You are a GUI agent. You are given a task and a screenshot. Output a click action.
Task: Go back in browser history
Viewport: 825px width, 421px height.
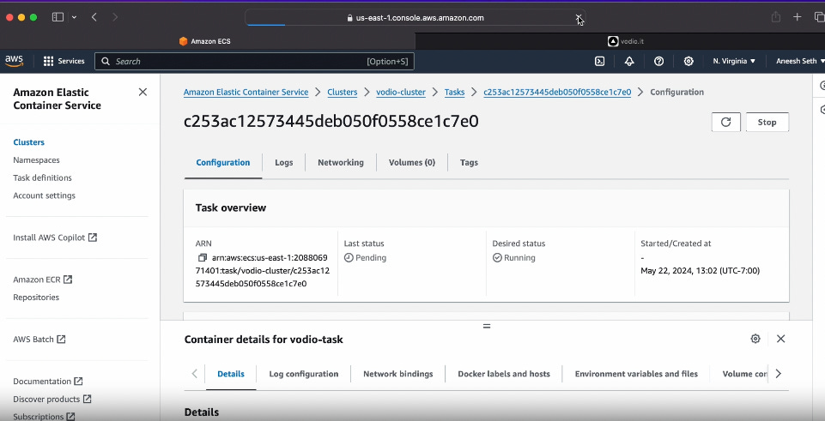coord(94,17)
